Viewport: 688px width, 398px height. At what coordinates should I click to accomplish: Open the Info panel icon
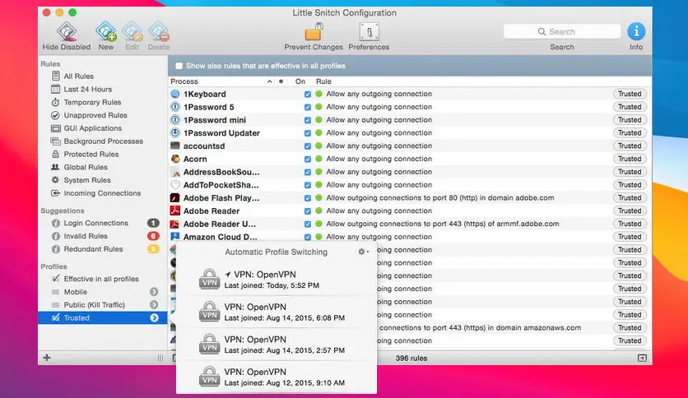[636, 31]
